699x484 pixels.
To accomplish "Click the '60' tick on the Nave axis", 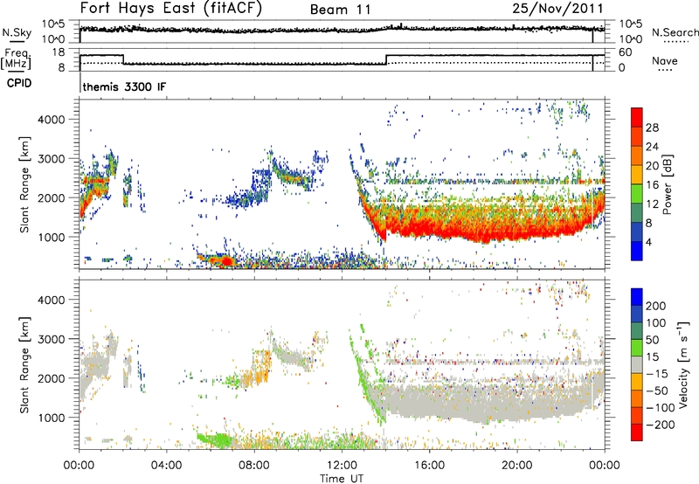I will [x=626, y=52].
